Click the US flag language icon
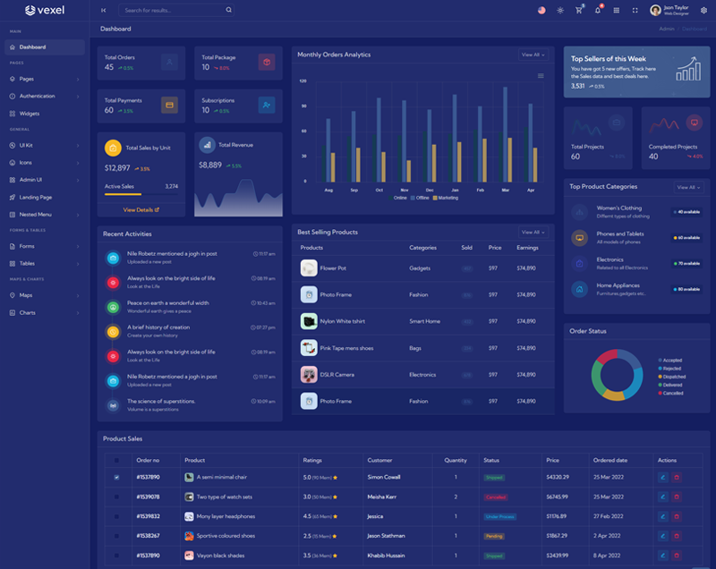Viewport: 716px width, 569px height. point(541,10)
